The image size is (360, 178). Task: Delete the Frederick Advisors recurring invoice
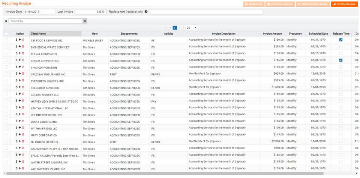point(23,87)
